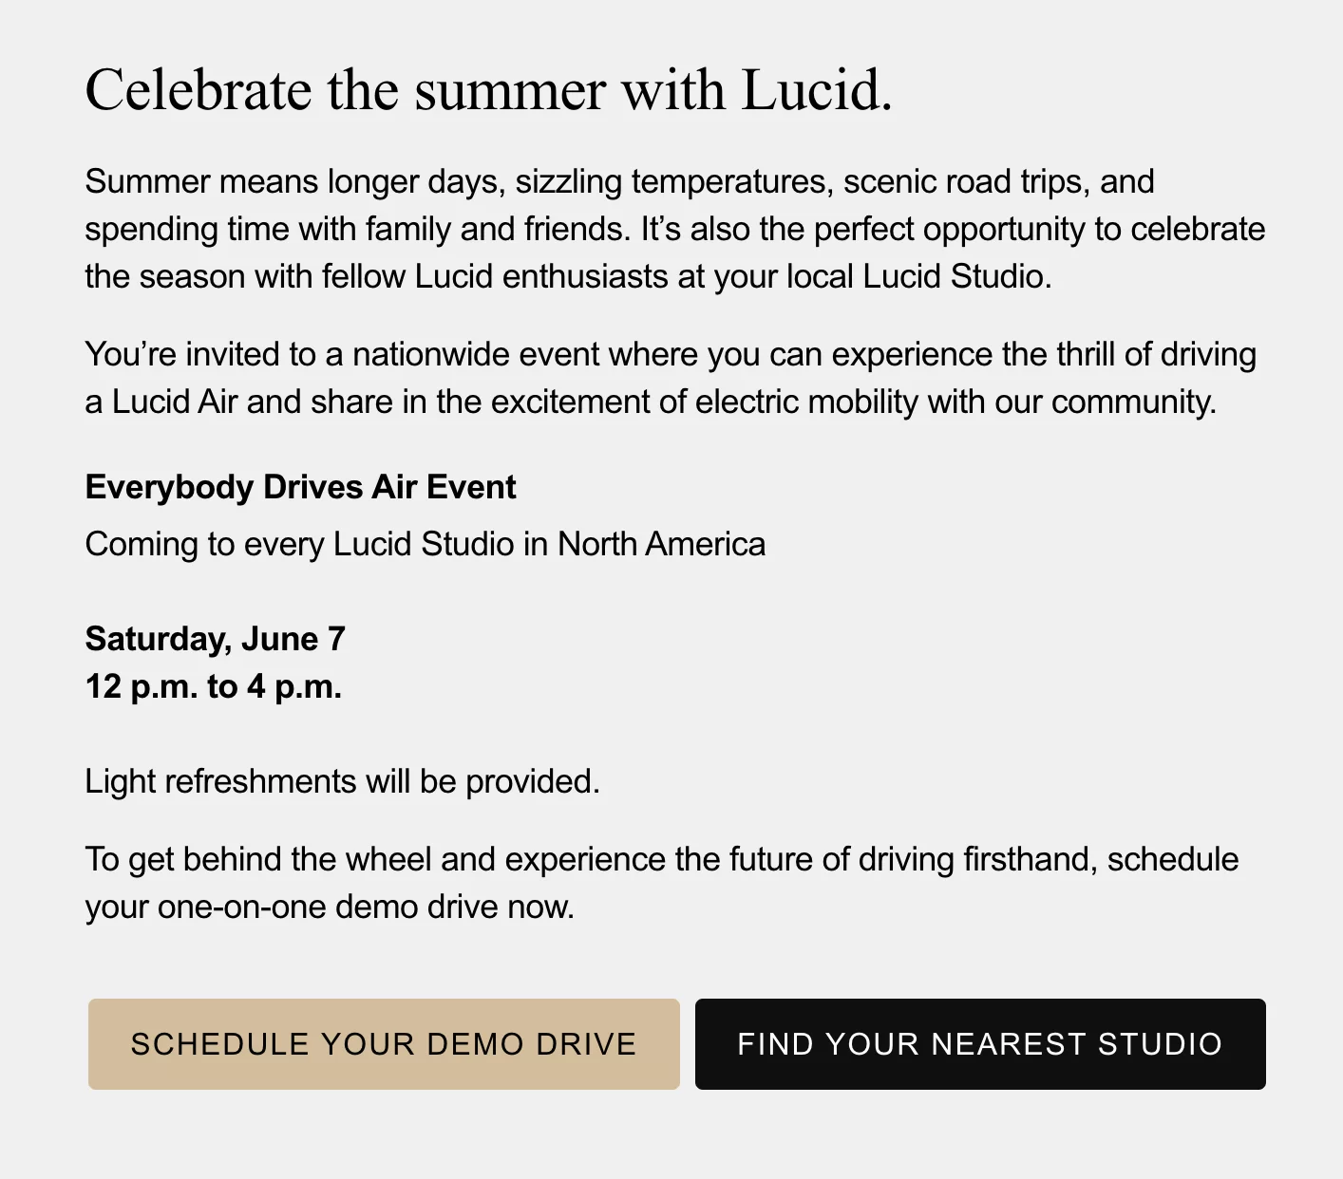Image resolution: width=1343 pixels, height=1179 pixels.
Task: Click 'Coming to every Lucid Studio in North America'
Action: [426, 544]
